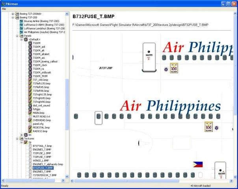Select 733FUSE_T.BMP texture file
Screen dimensions: 238x189
point(42,157)
